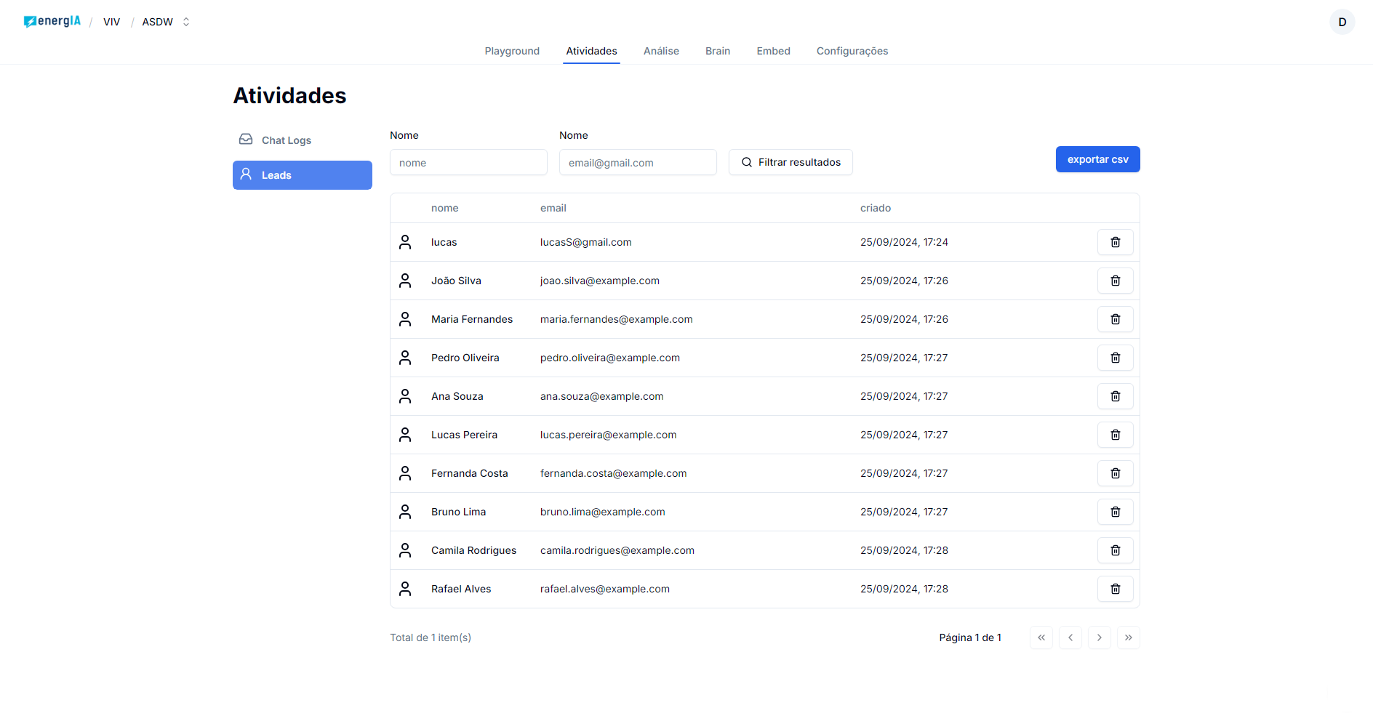
Task: Delete the Bruno Lima lead
Action: click(x=1115, y=512)
